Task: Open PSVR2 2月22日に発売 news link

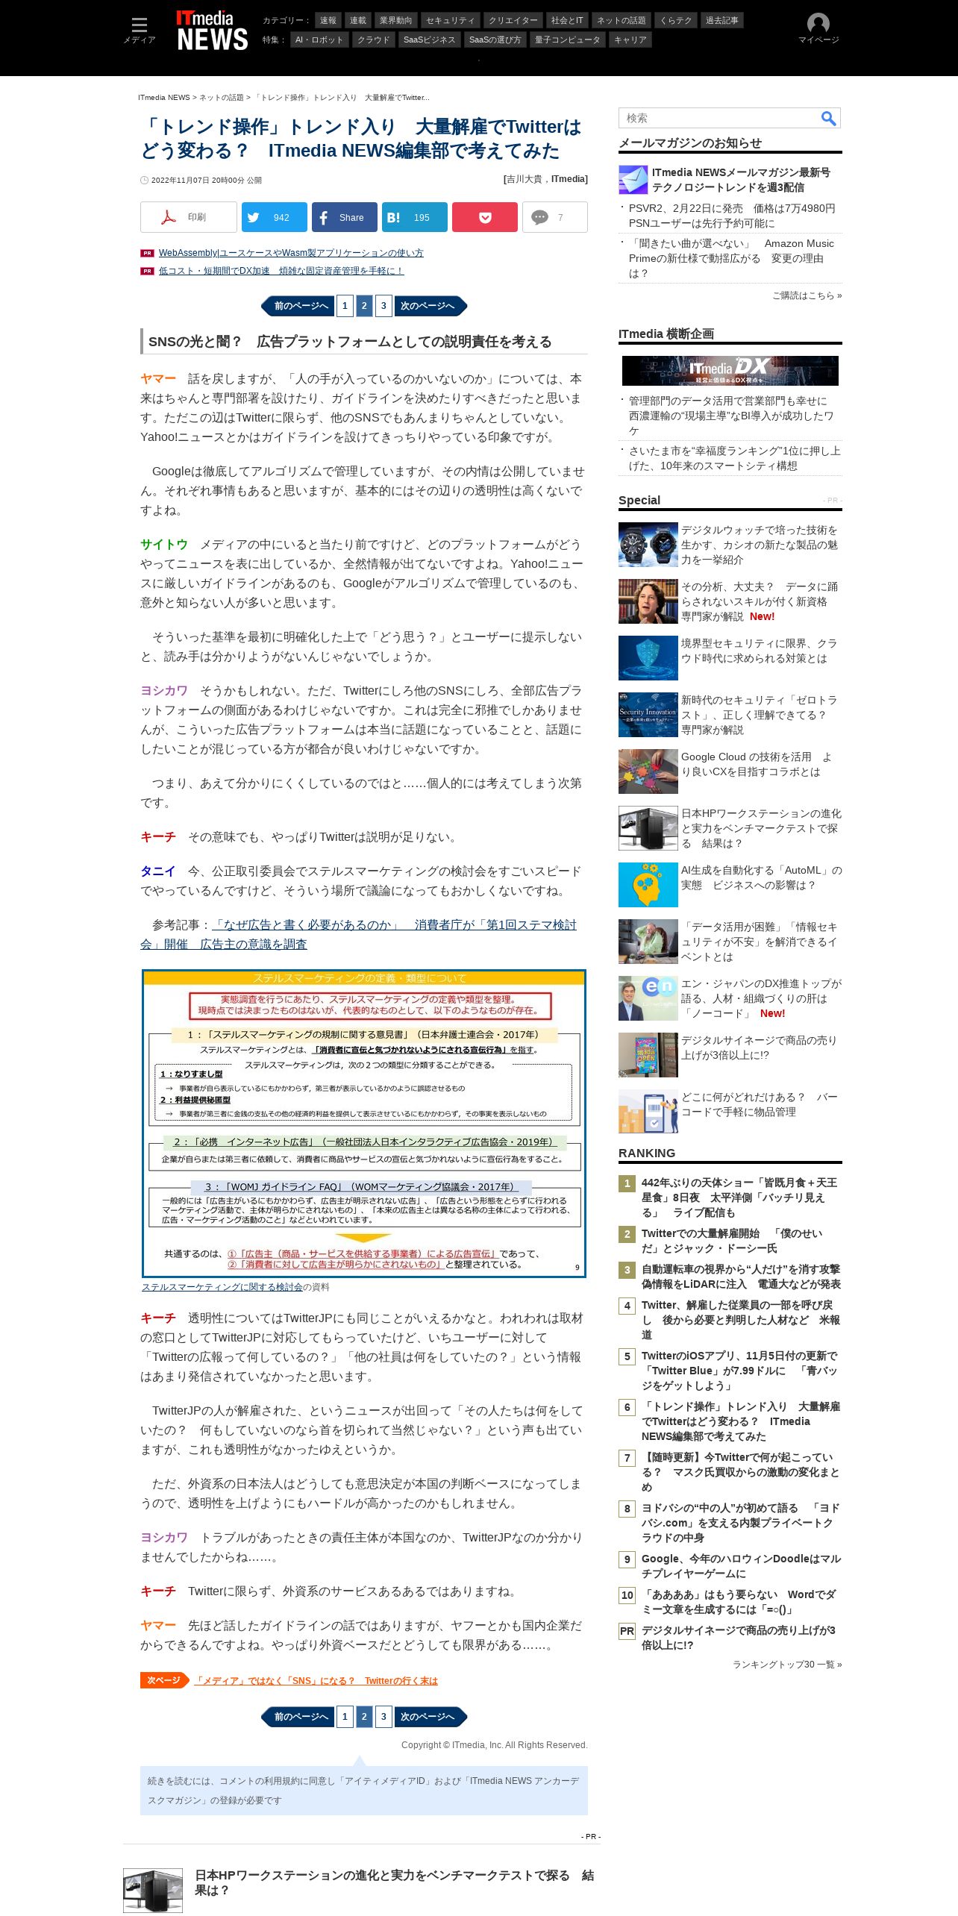Action: pos(732,216)
